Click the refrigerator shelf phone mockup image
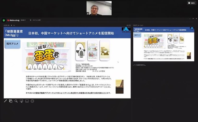This screenshot has width=198, height=122. click(93, 50)
